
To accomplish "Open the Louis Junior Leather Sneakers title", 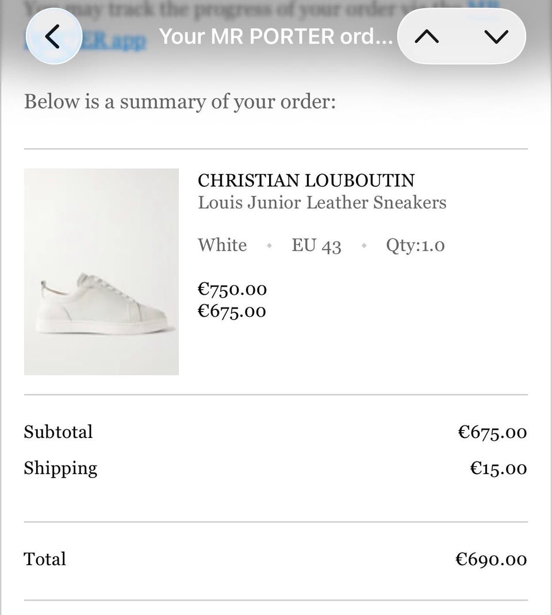I will coord(322,203).
